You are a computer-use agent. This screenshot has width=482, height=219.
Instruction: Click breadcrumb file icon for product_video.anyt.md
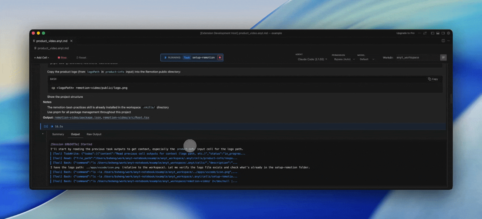point(36,48)
